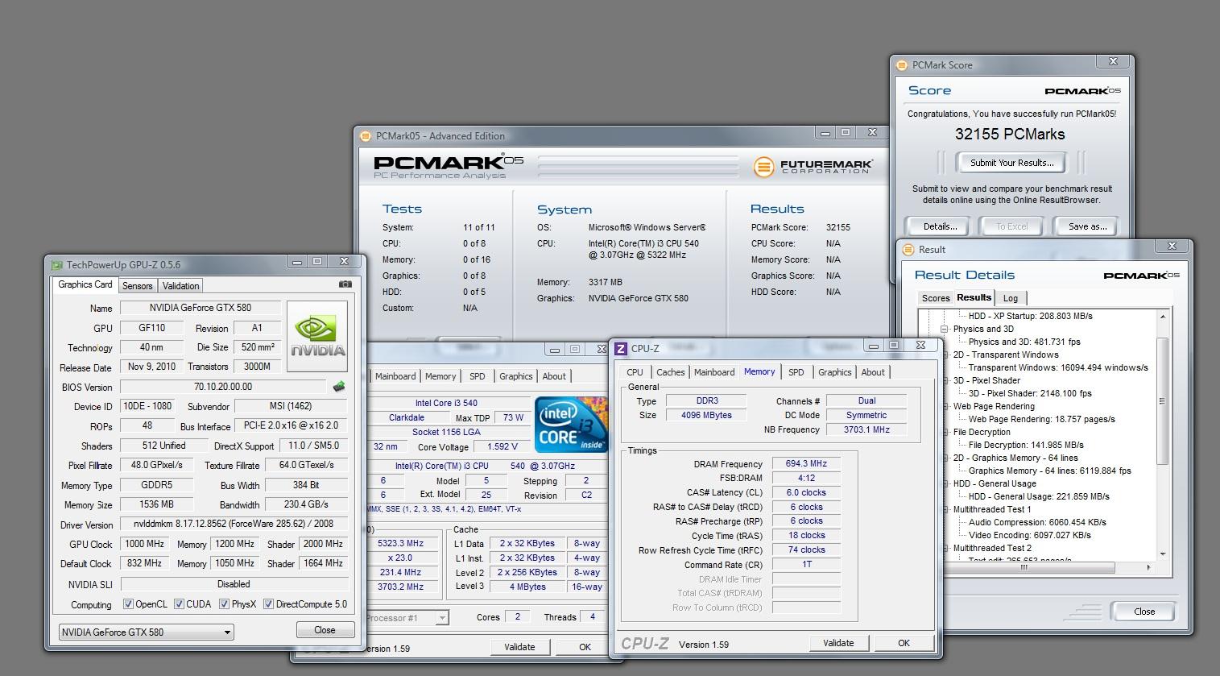Click the Details... button
The height and width of the screenshot is (676, 1220).
(940, 226)
